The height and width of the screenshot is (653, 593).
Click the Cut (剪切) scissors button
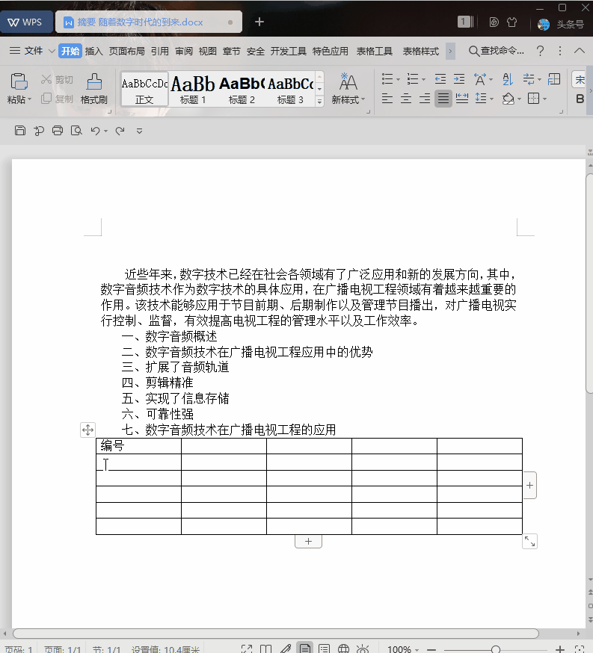[57, 79]
